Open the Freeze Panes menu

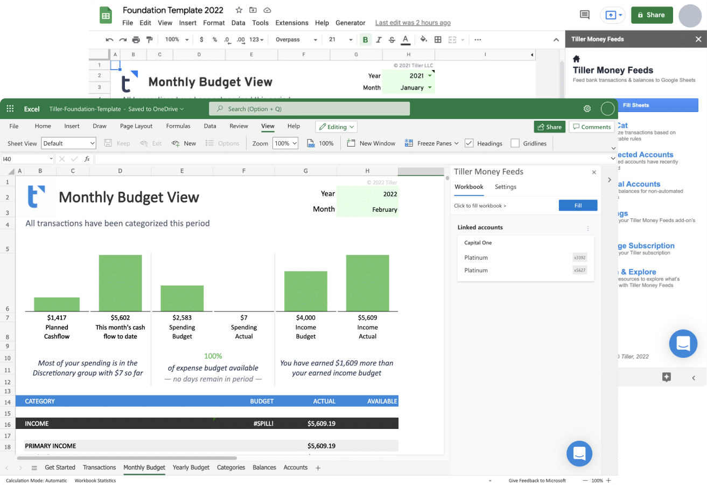click(433, 143)
